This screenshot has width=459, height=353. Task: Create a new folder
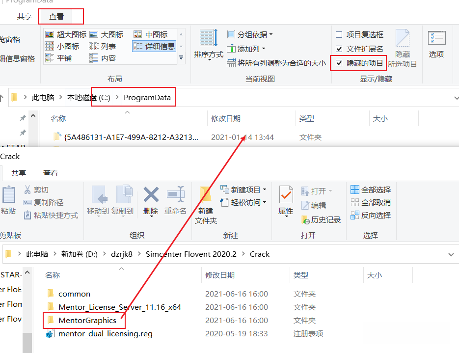pyautogui.click(x=206, y=205)
